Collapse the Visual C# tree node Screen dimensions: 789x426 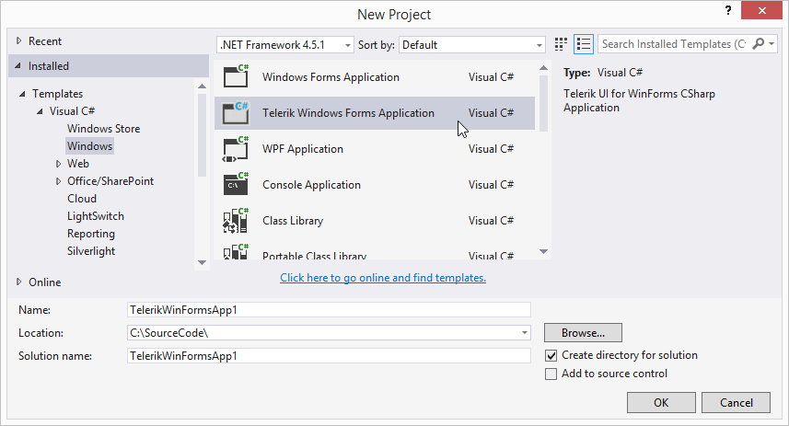pos(40,111)
